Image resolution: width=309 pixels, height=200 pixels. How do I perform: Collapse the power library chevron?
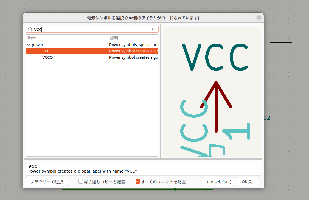click(x=29, y=45)
